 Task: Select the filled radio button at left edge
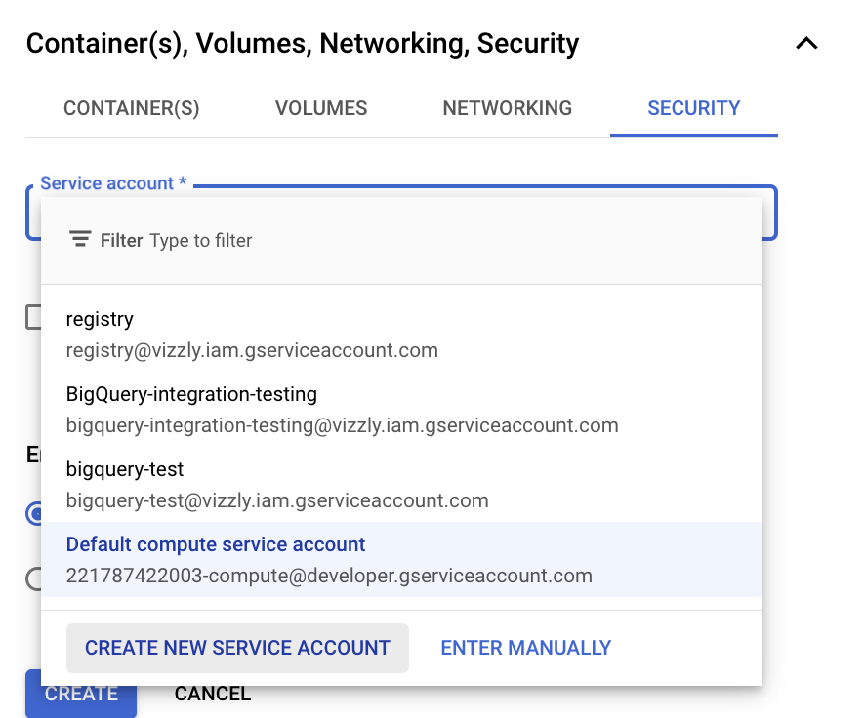33,513
